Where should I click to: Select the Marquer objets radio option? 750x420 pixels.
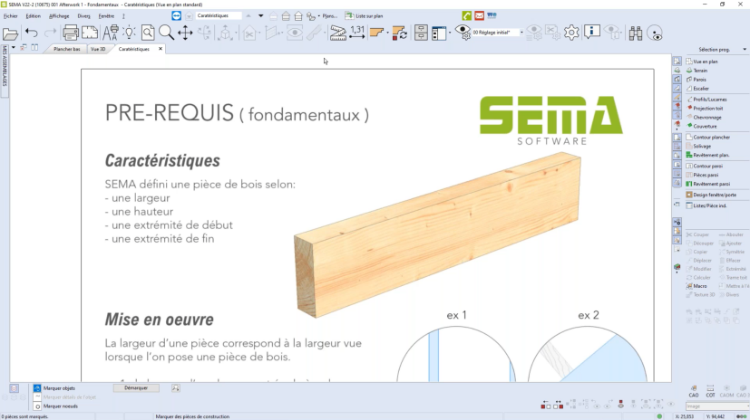point(37,387)
